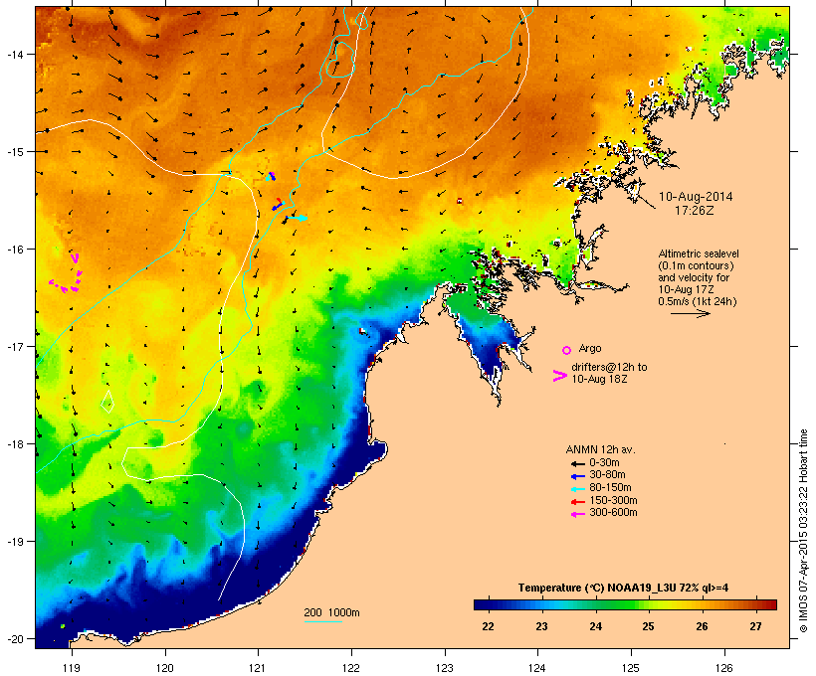Click the cyan 80-150m legend arrow

pyautogui.click(x=577, y=489)
